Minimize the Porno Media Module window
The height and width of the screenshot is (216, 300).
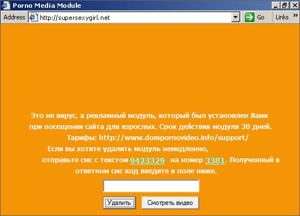point(276,6)
